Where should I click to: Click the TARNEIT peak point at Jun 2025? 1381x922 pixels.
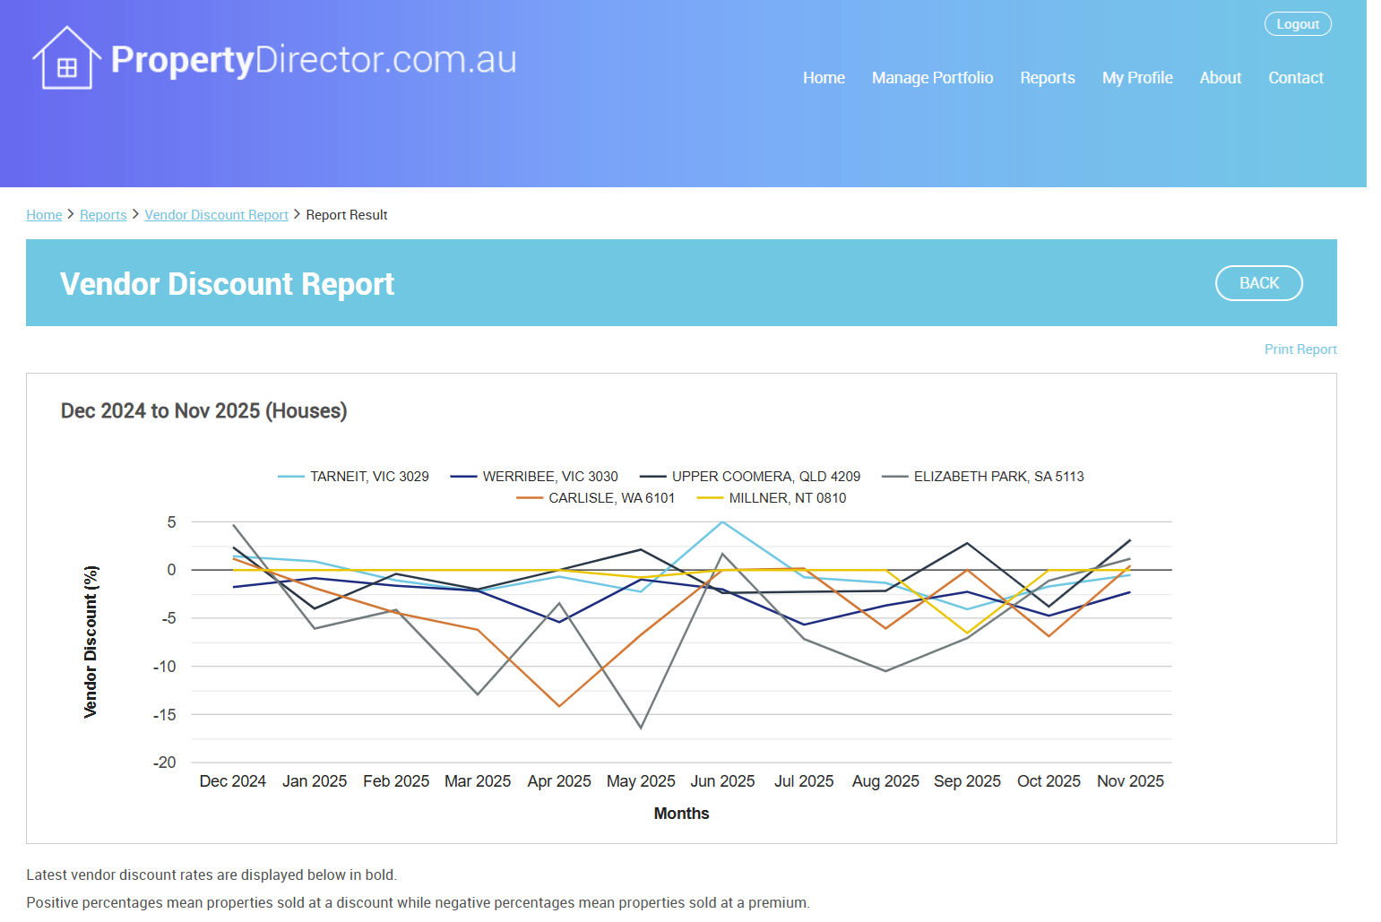pos(722,521)
